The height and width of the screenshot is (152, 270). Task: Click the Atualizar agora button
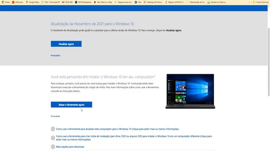click(x=66, y=44)
